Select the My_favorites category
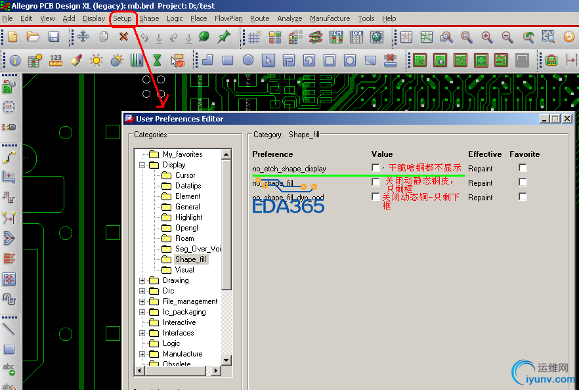 [x=182, y=154]
